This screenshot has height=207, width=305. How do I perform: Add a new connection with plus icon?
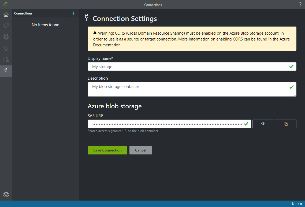point(74,13)
